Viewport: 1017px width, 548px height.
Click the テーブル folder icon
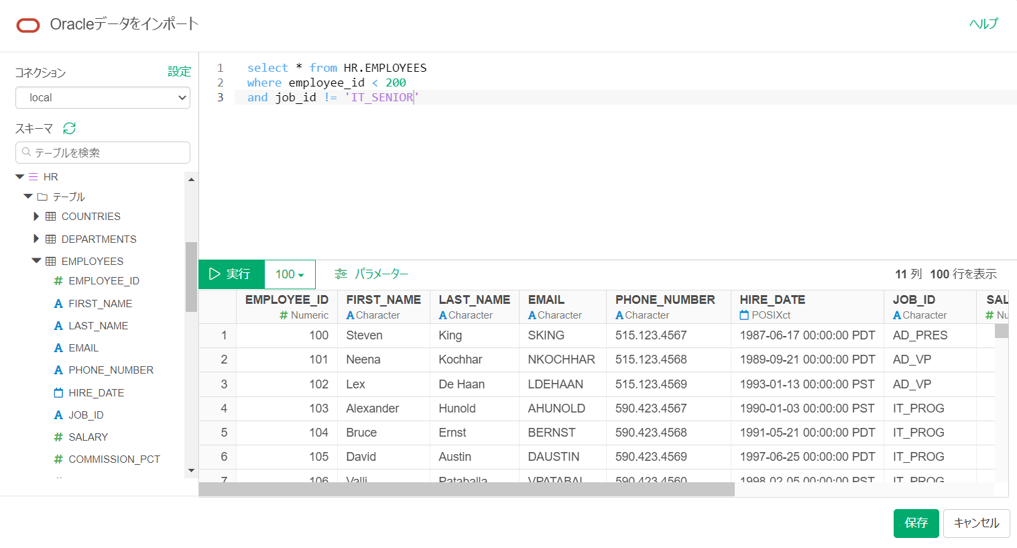coord(42,197)
